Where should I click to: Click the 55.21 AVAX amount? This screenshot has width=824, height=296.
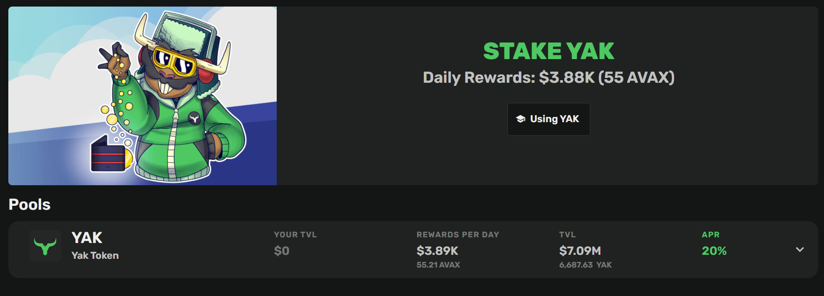click(438, 265)
